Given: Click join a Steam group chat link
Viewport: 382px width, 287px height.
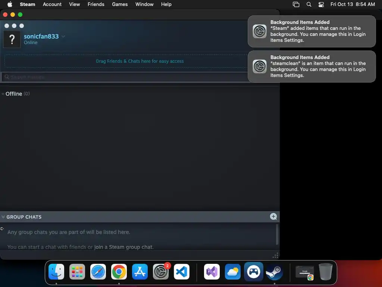Looking at the screenshot, I should click(124, 247).
